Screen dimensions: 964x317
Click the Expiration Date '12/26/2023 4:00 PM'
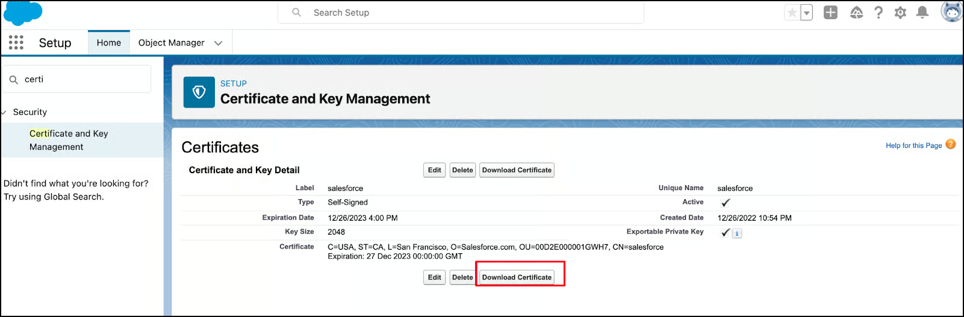click(x=362, y=218)
